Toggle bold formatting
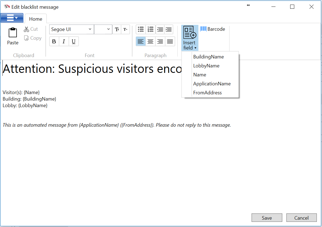 pyautogui.click(x=54, y=41)
